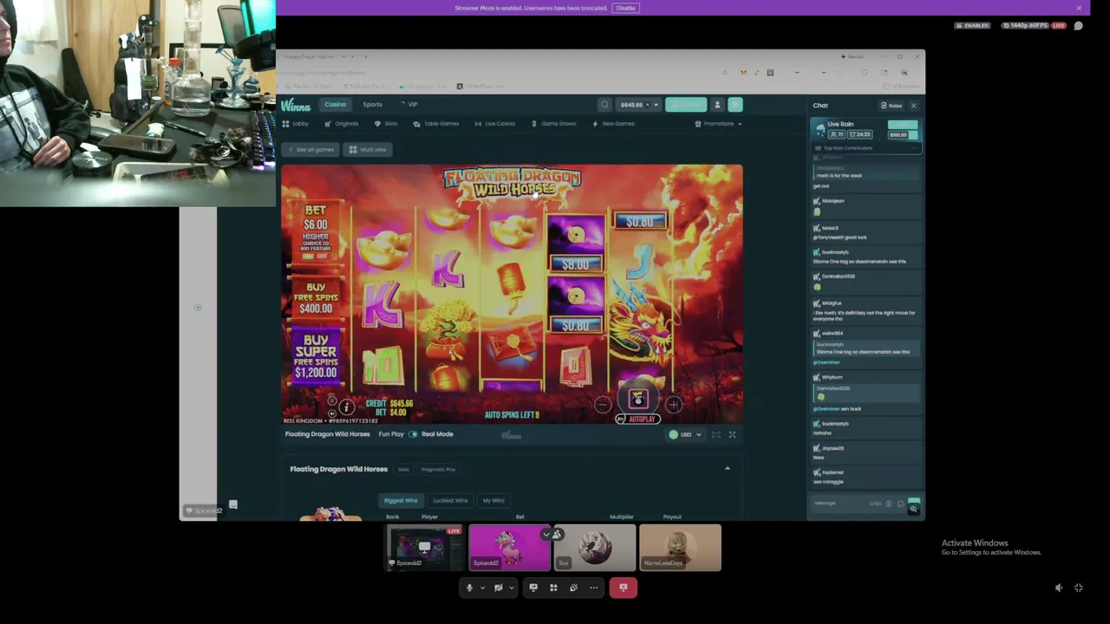The height and width of the screenshot is (624, 1110).
Task: Open the Live Casino category
Action: [x=495, y=124]
